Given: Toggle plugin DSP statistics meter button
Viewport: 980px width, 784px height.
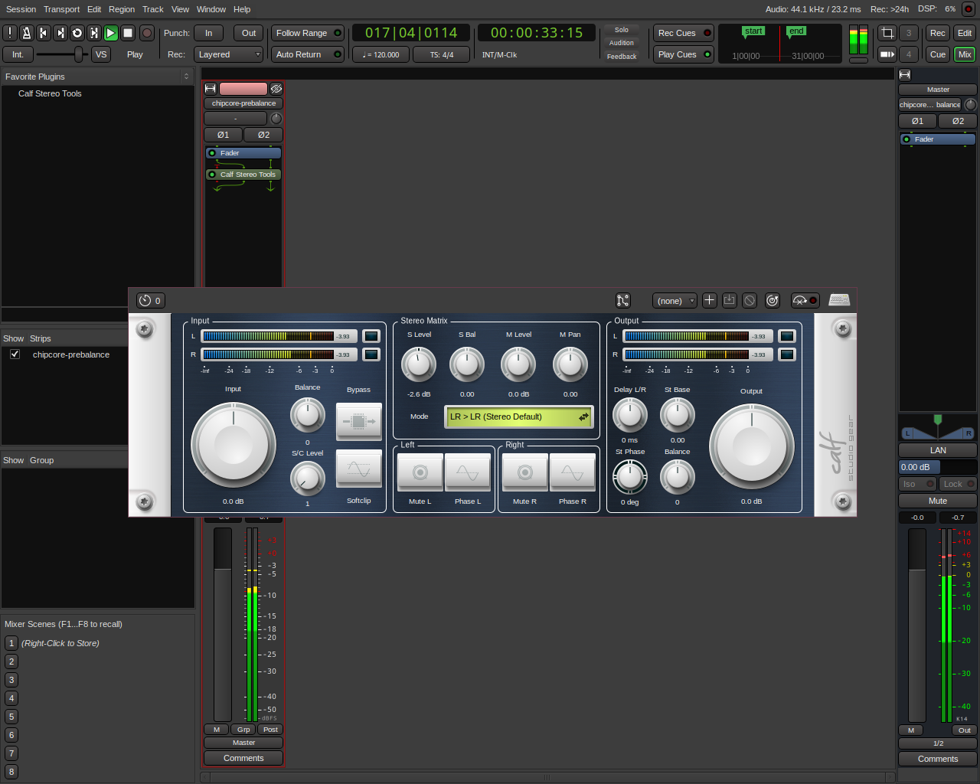Looking at the screenshot, I should click(805, 301).
